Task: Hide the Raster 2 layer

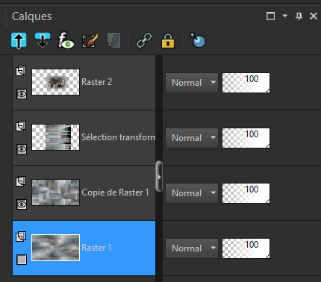Action: pos(22,94)
